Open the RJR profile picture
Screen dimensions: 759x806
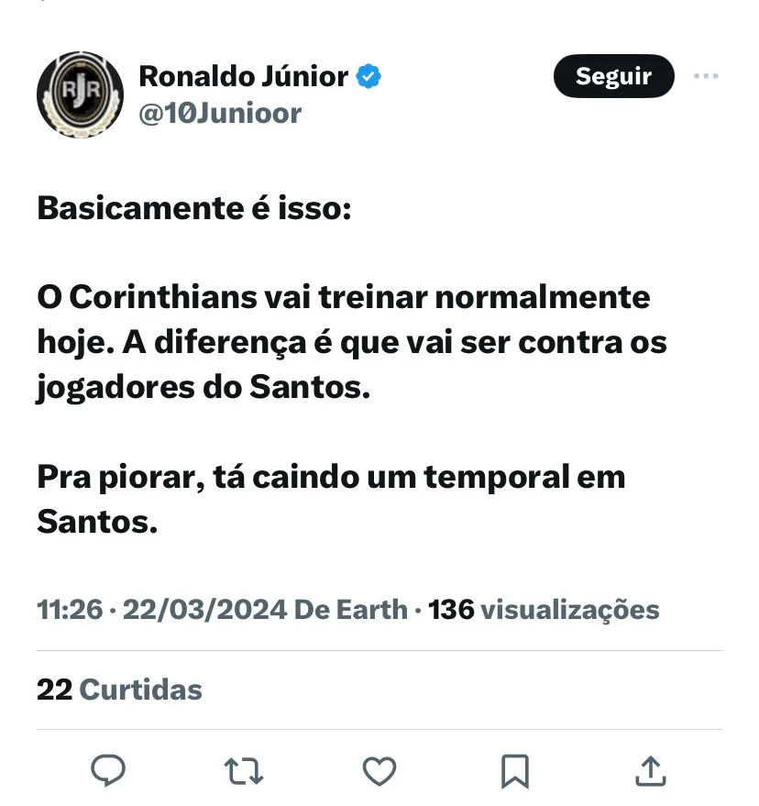point(80,94)
